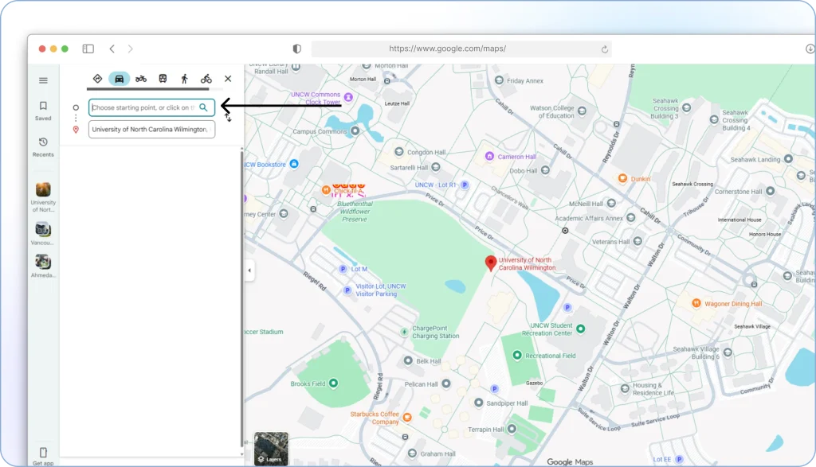Open the Google Maps hamburger menu
This screenshot has width=816, height=467.
coord(43,80)
